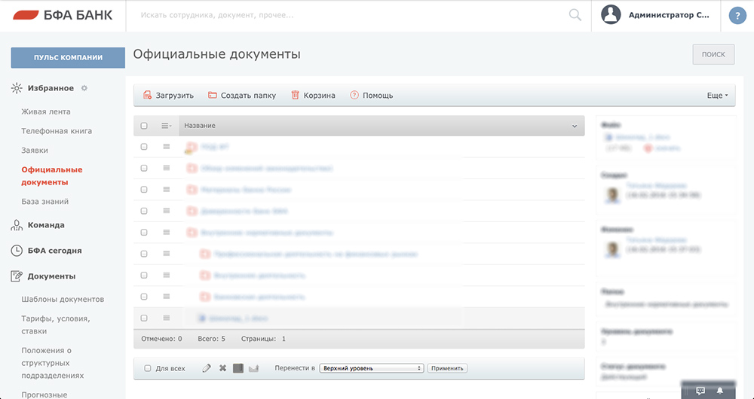Open the blue help question-mark icon

pos(737,16)
